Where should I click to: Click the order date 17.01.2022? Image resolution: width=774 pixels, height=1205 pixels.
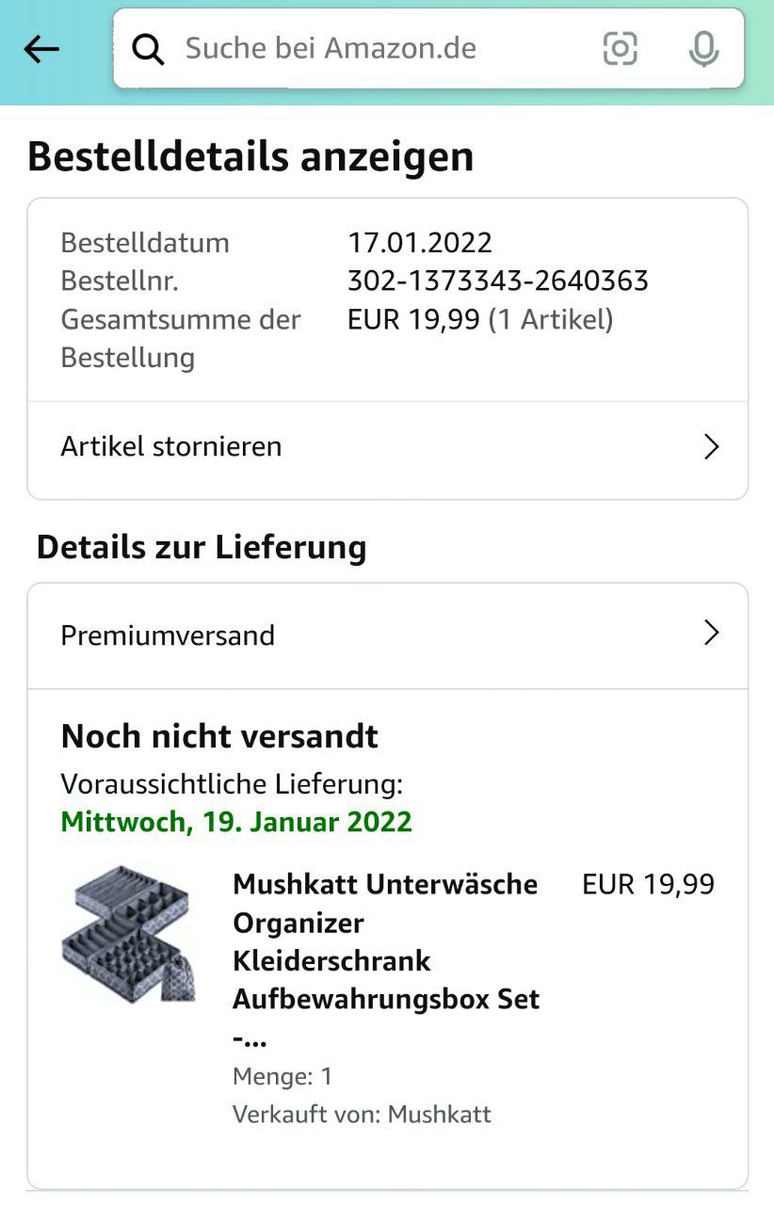pyautogui.click(x=420, y=243)
